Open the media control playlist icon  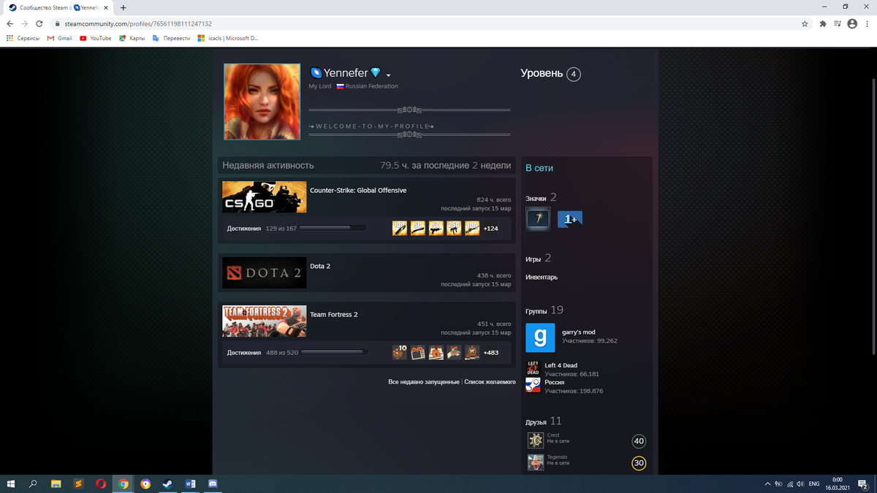pos(838,23)
